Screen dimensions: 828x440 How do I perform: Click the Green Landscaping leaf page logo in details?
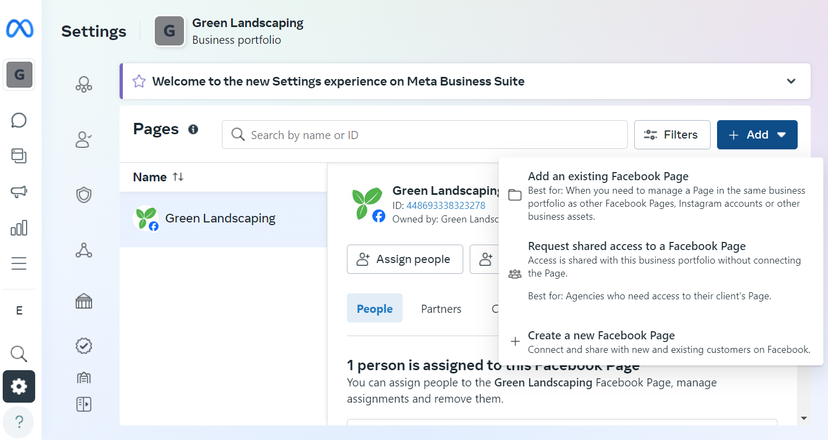pos(367,203)
